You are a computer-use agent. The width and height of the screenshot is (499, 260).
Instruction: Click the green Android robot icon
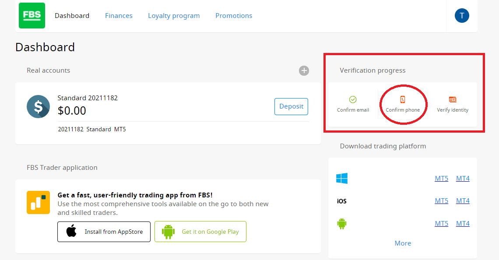[342, 223]
